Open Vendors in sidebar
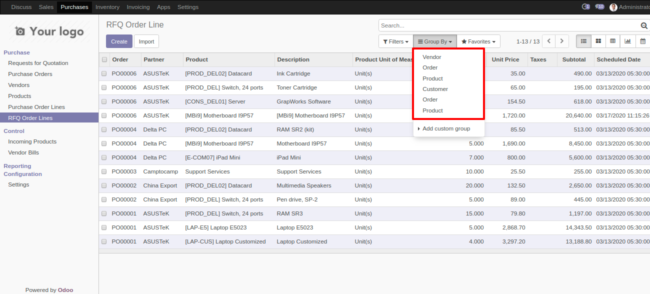Image resolution: width=650 pixels, height=294 pixels. click(18, 85)
